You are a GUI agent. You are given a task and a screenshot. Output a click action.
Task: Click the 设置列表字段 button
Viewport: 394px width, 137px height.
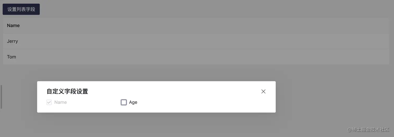21,9
